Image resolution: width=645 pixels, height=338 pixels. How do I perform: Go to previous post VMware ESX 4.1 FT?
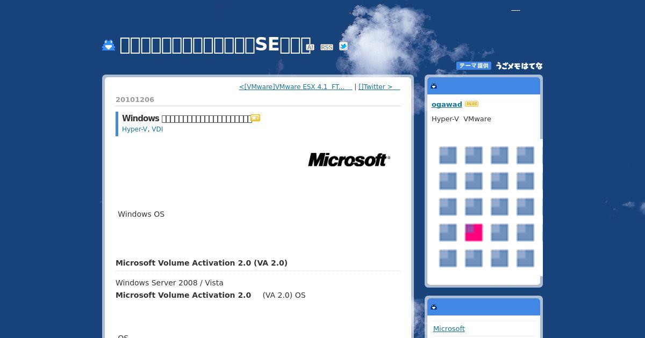pyautogui.click(x=296, y=86)
